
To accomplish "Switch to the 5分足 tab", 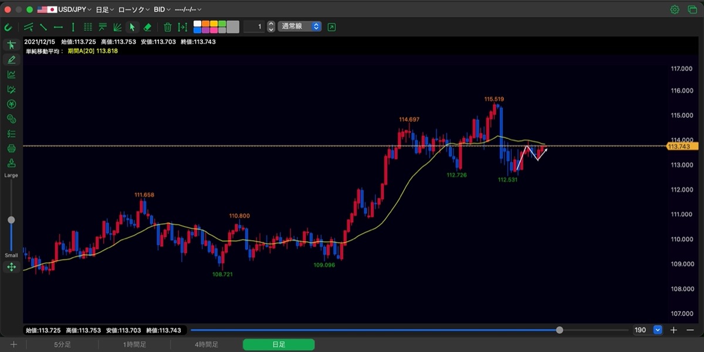I will [x=62, y=344].
